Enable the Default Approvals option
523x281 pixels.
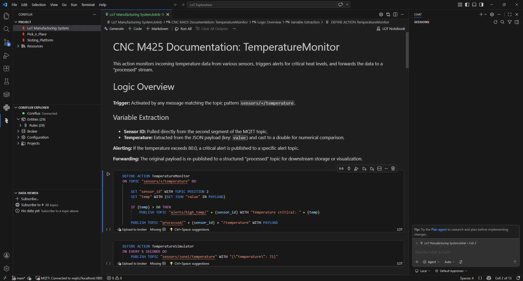click(451, 271)
